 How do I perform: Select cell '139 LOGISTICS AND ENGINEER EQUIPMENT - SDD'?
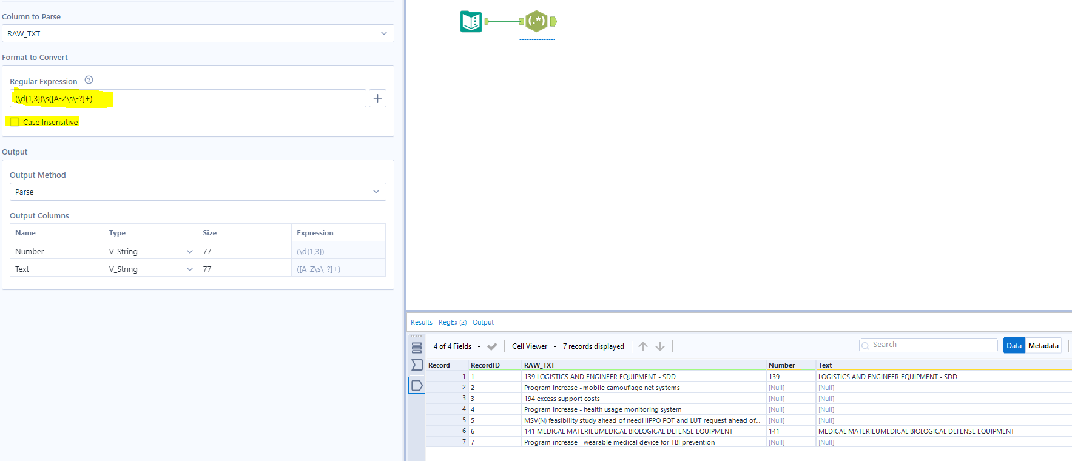[644, 377]
